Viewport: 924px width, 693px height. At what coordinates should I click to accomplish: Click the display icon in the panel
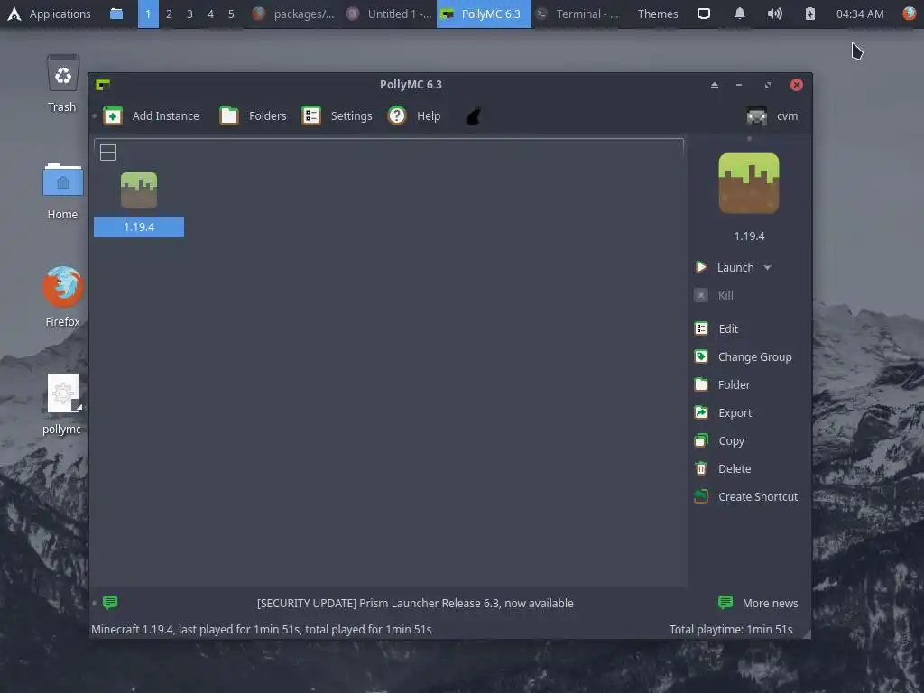tap(704, 14)
